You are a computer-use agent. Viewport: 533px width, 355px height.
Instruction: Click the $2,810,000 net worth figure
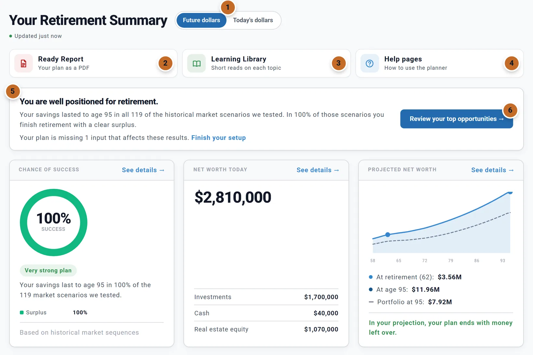pos(233,197)
